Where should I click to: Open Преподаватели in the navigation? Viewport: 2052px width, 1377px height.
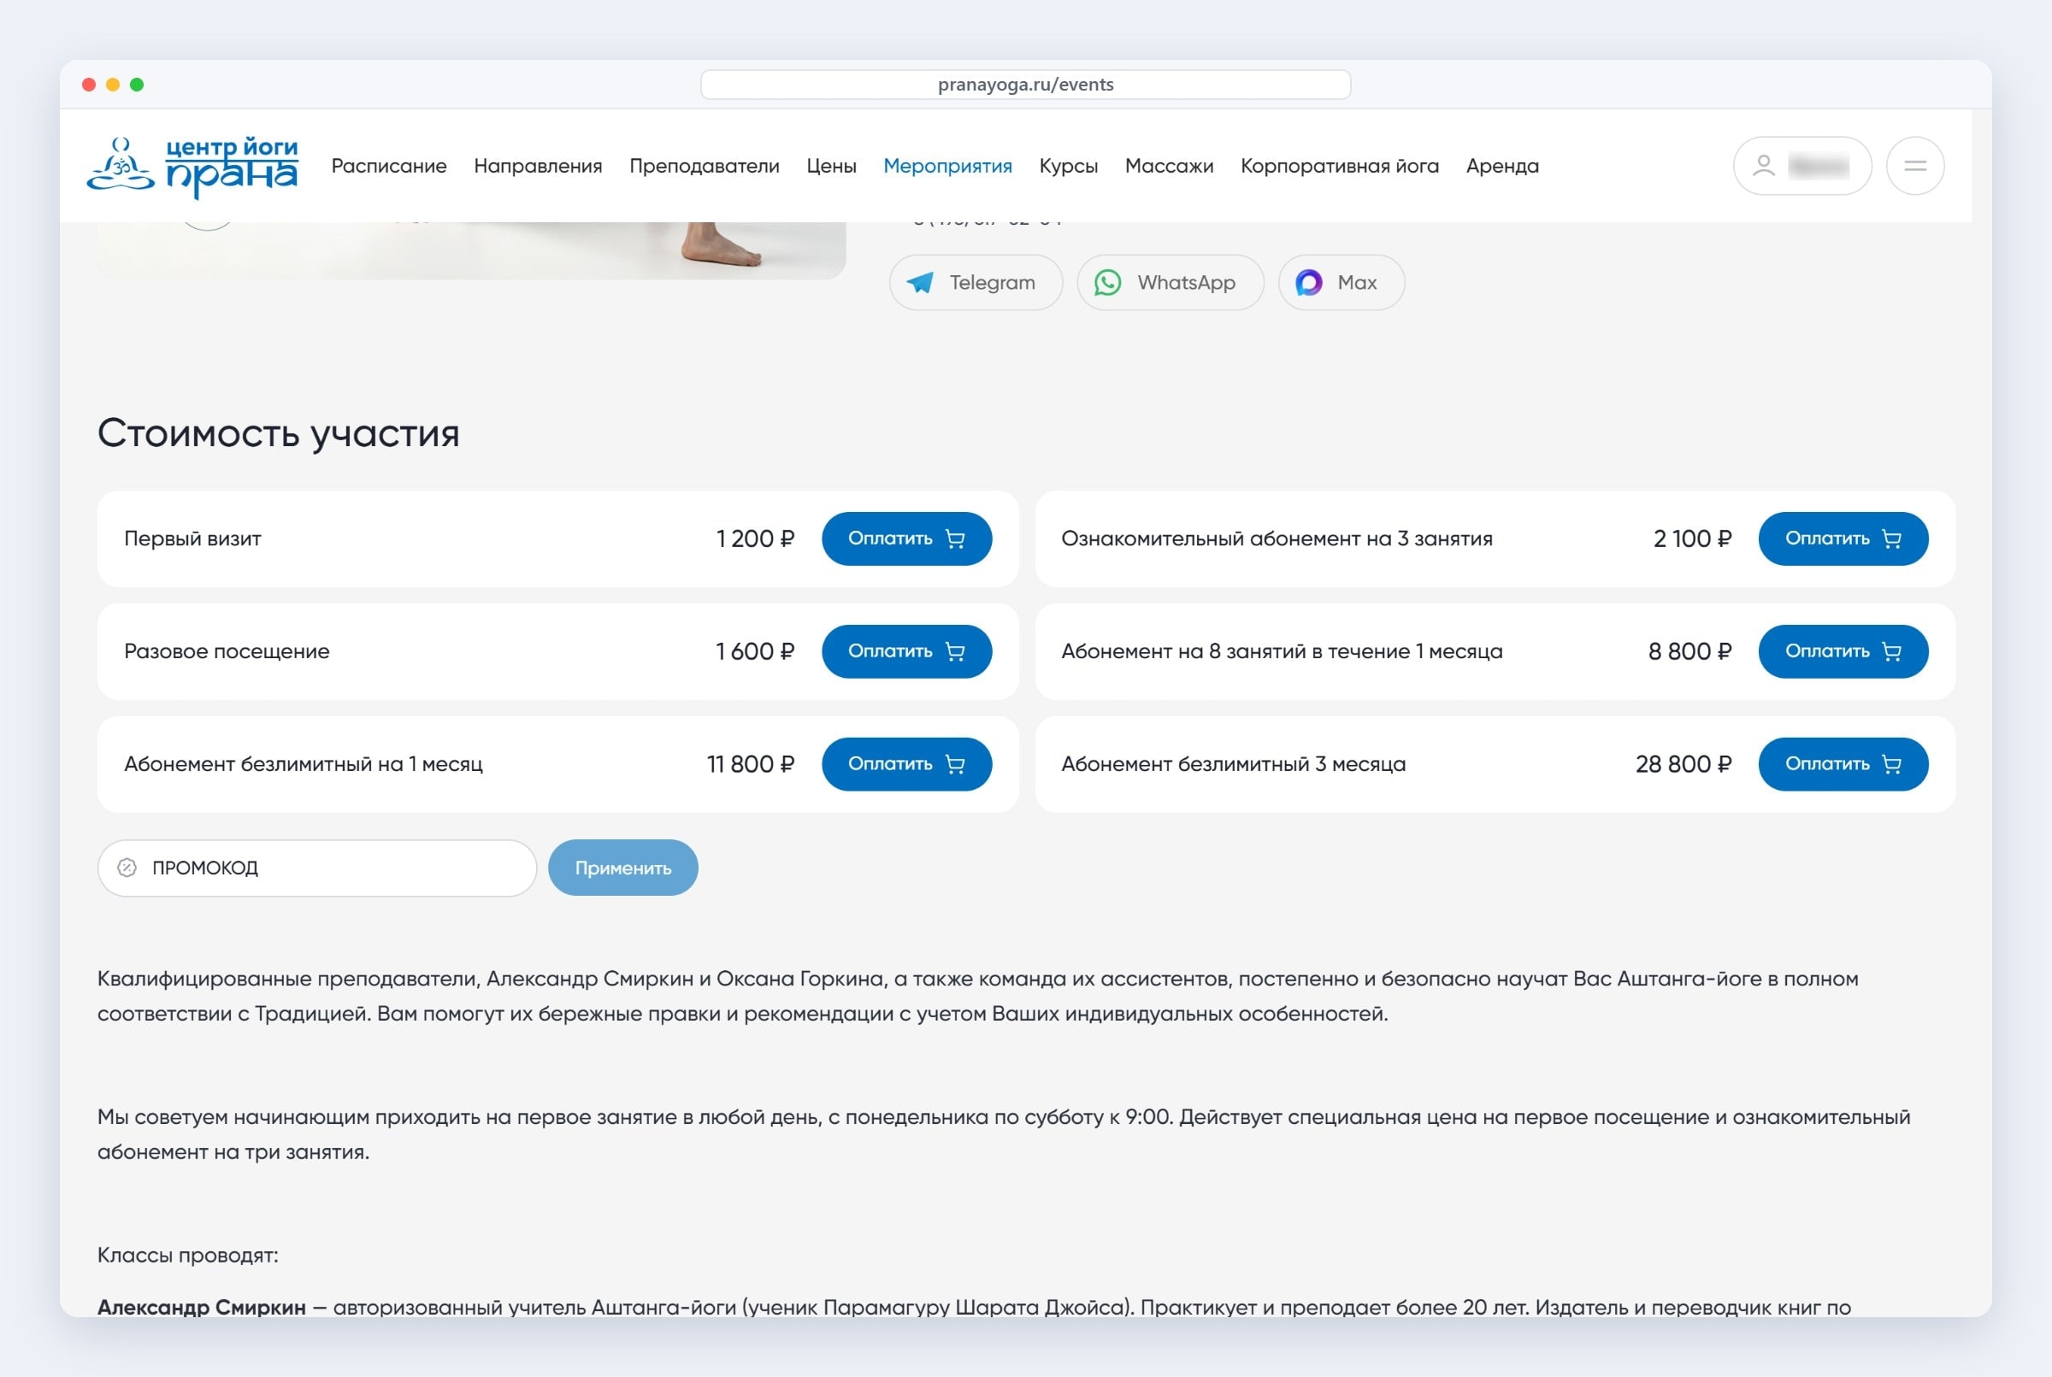[705, 166]
